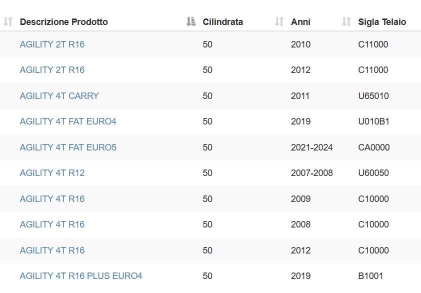Open AGILITY 4T FAT EURO4 link

(68, 121)
